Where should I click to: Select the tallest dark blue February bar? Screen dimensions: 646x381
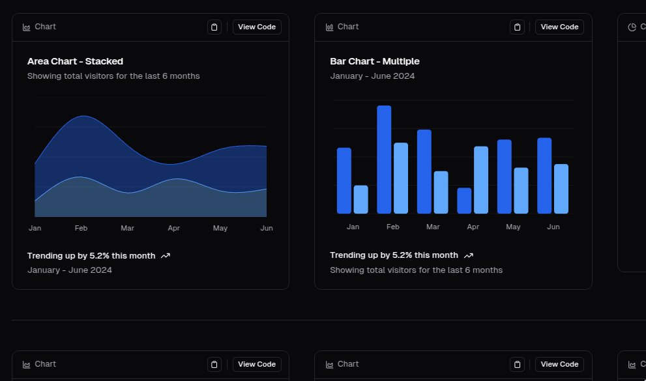384,160
